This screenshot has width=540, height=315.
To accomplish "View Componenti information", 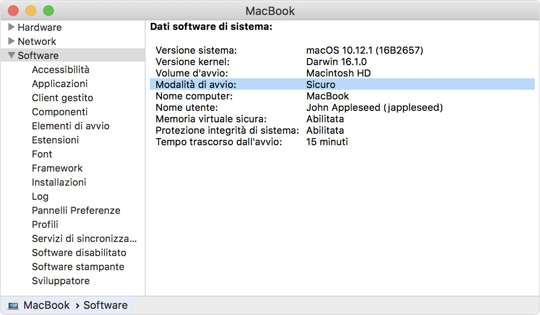I will click(60, 112).
